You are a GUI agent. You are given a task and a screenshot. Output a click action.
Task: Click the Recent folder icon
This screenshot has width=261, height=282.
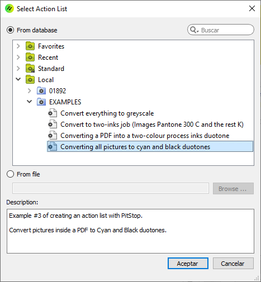click(x=30, y=58)
